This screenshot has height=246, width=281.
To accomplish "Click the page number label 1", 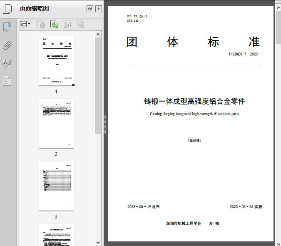I will click(56, 92).
